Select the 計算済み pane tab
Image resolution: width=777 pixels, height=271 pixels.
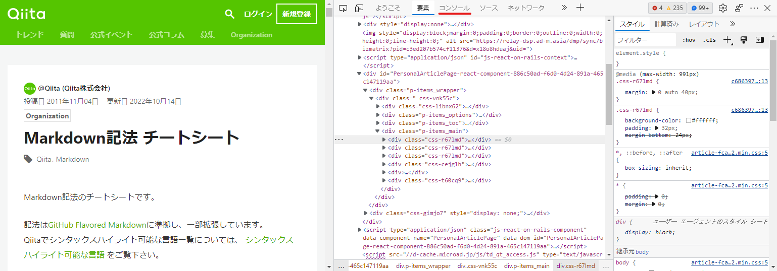click(666, 24)
